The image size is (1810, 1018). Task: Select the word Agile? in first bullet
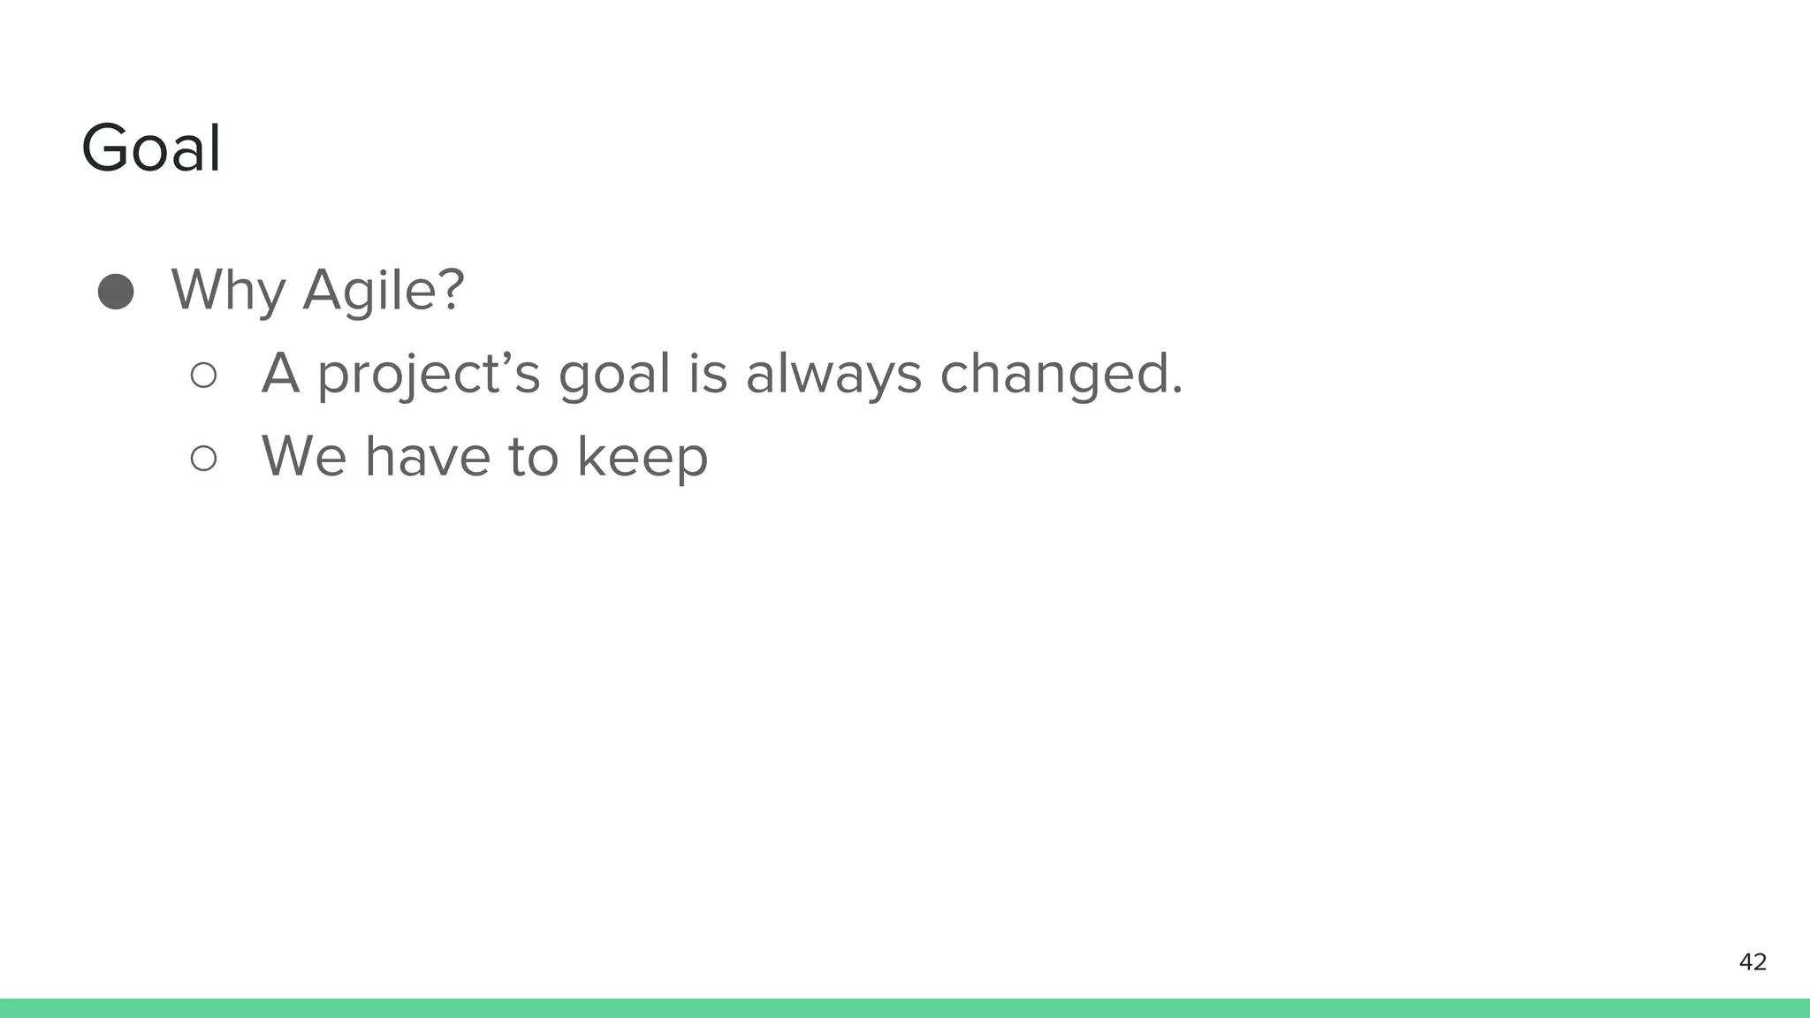click(x=384, y=291)
